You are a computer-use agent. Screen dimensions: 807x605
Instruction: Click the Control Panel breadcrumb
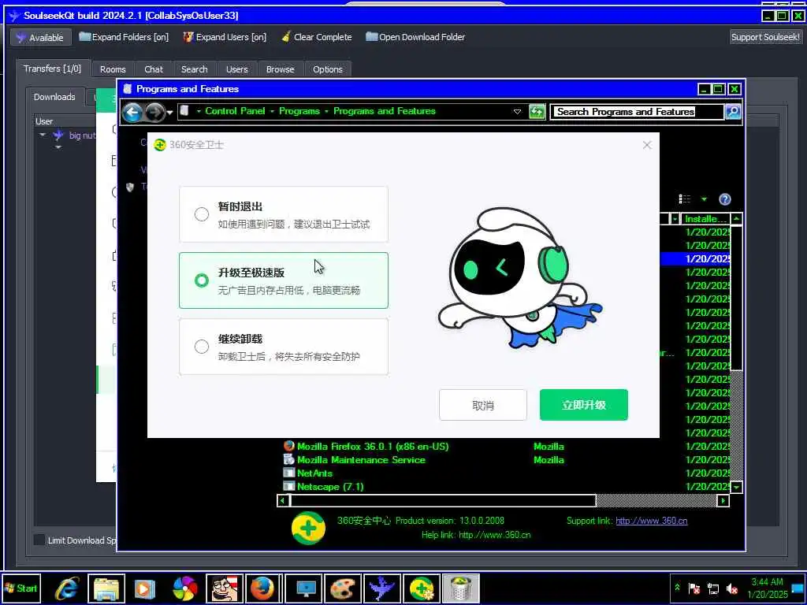coord(235,111)
